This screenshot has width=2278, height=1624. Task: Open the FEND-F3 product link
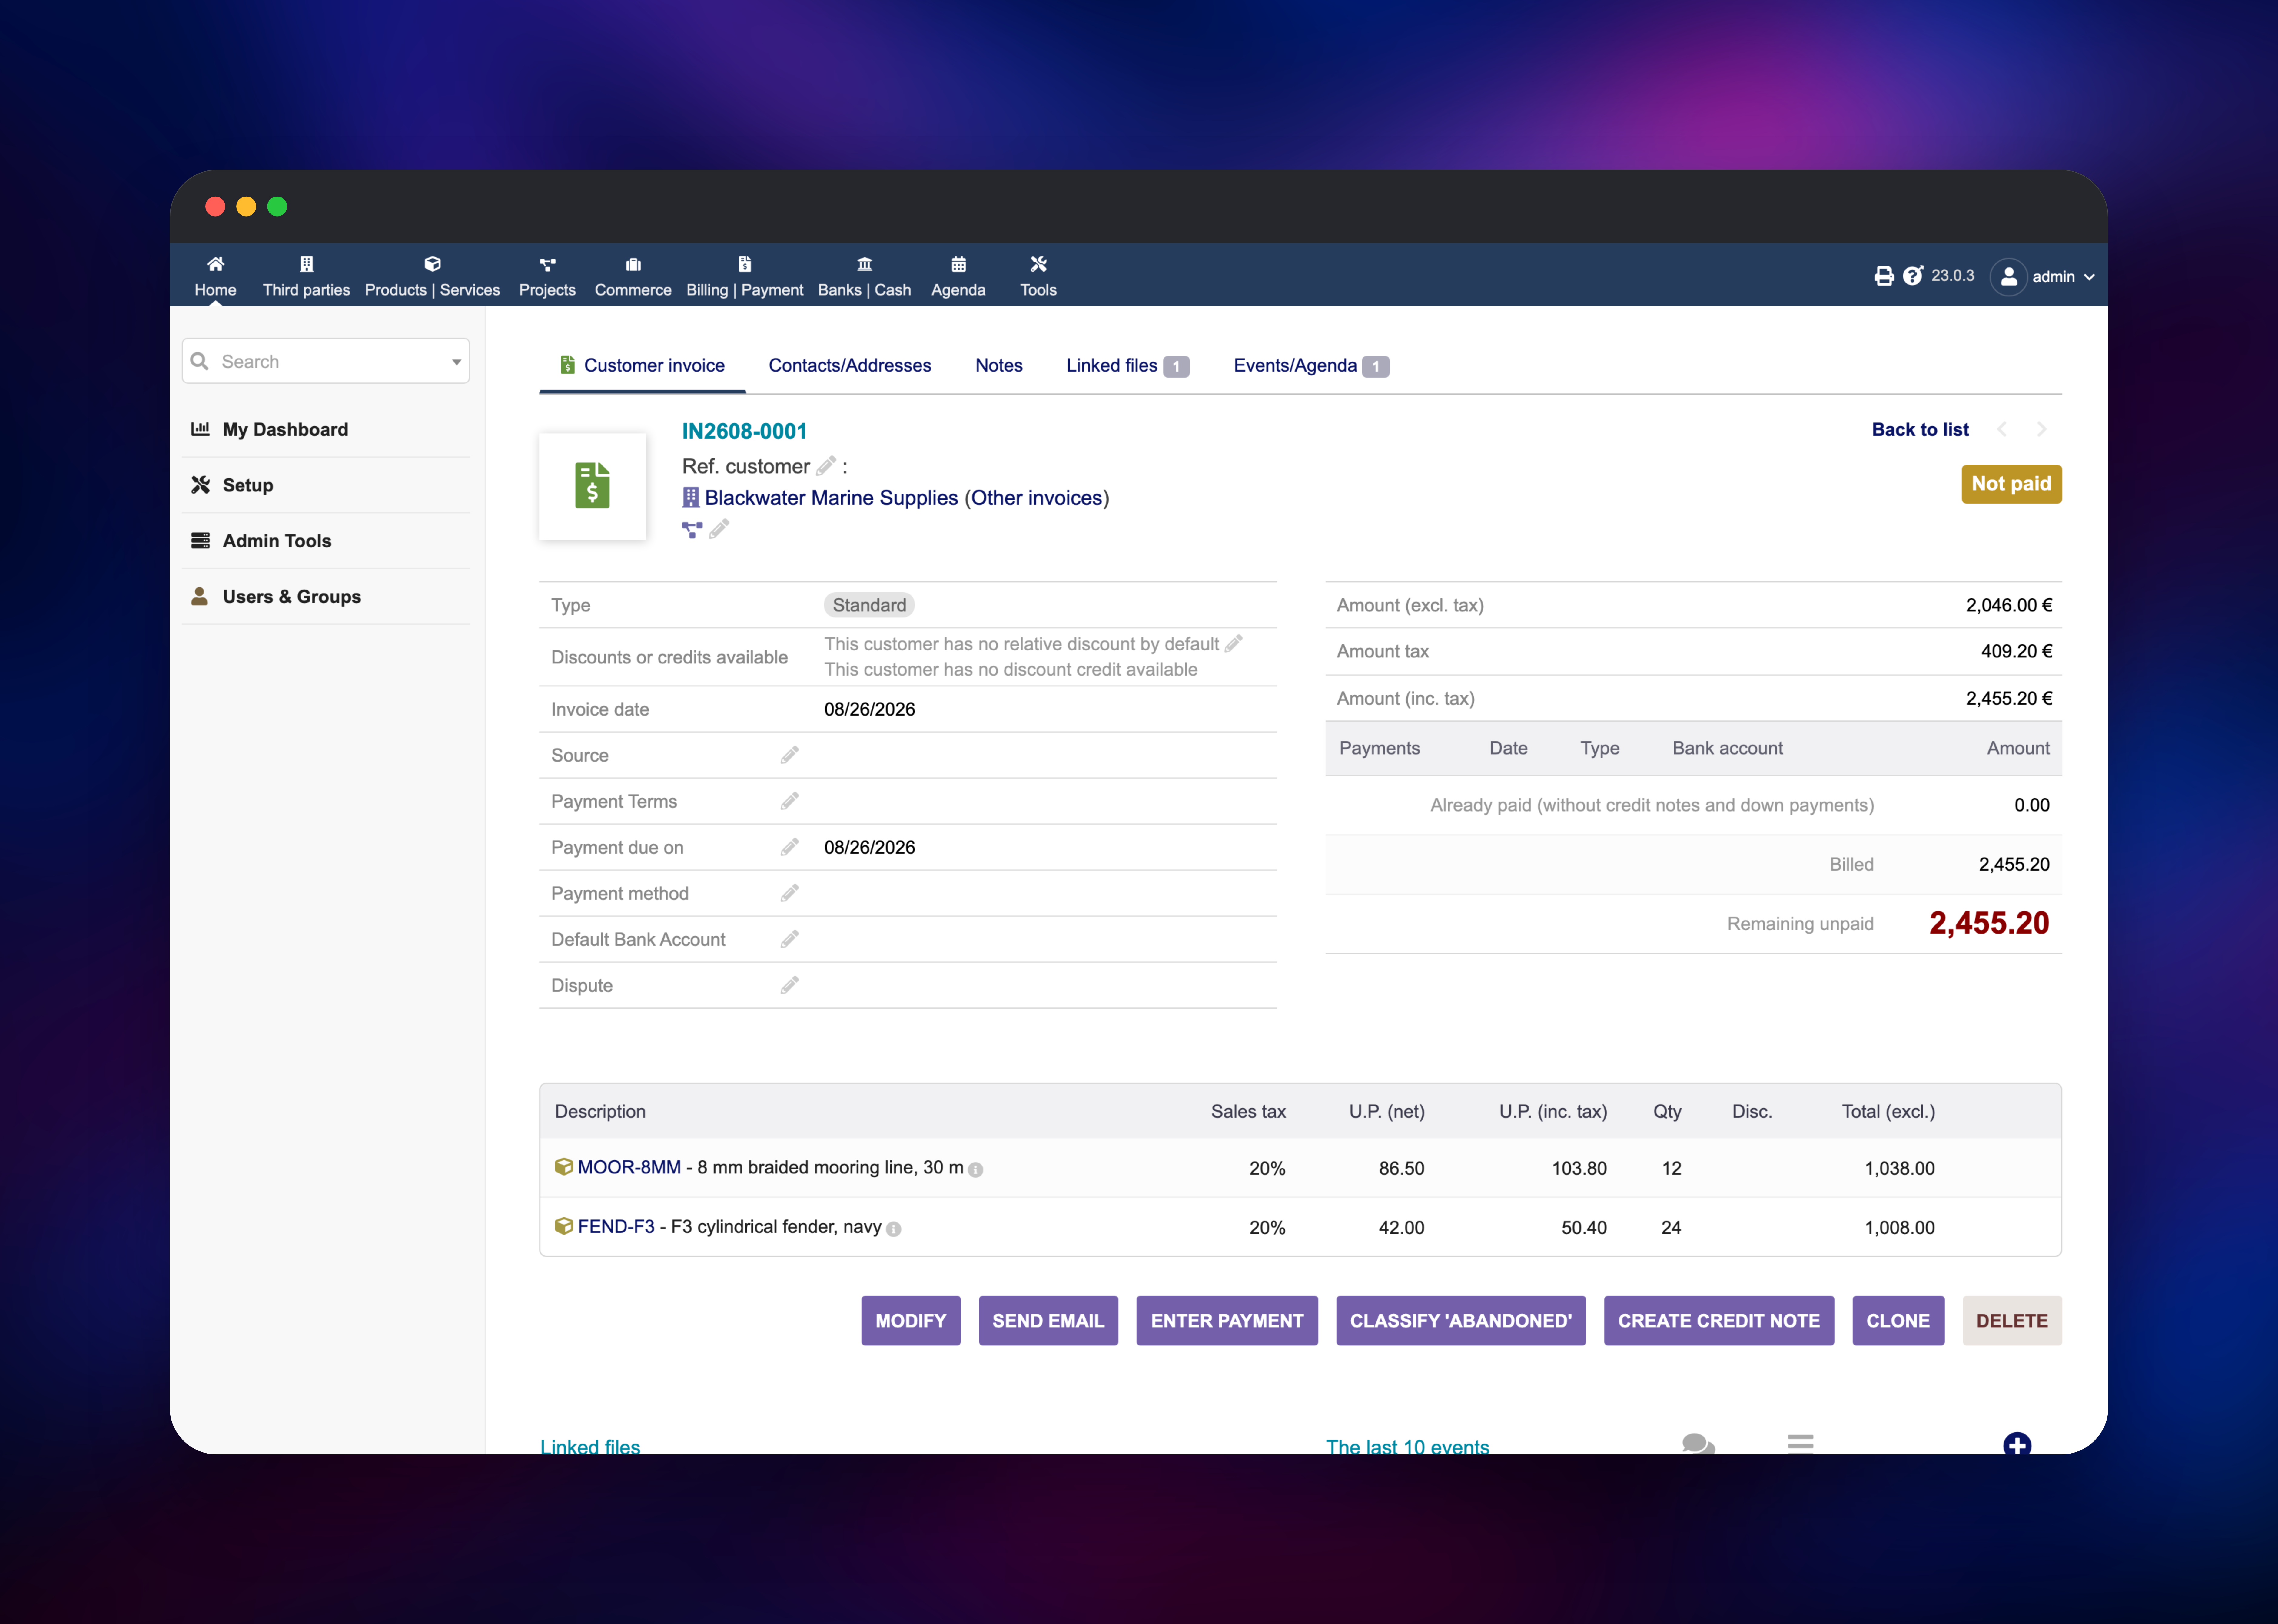tap(616, 1227)
